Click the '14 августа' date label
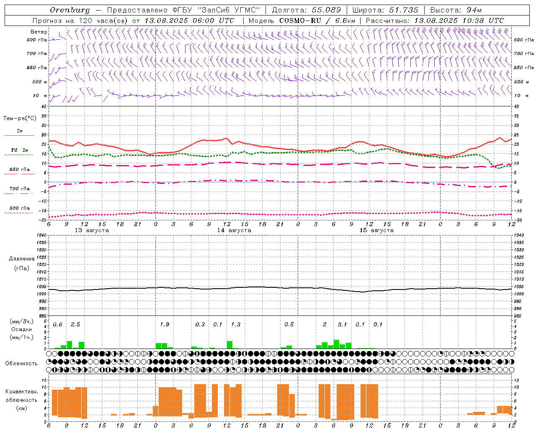This screenshot has width=536, height=429. (x=234, y=230)
